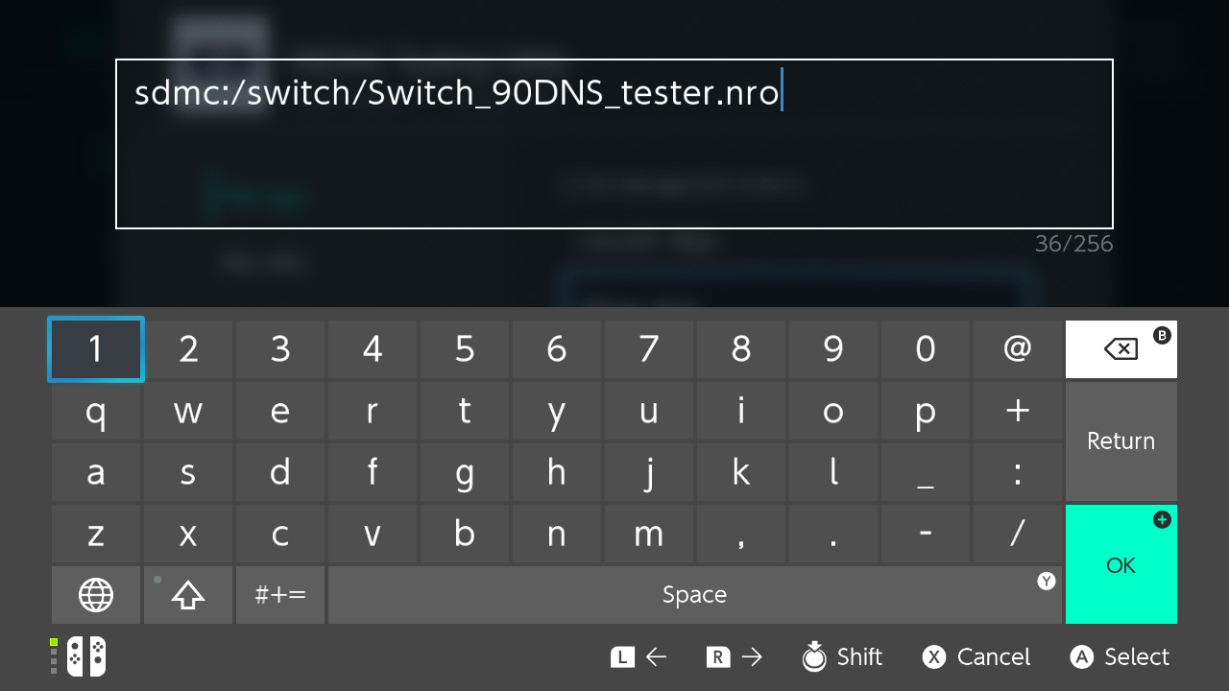Switch to the #+= symbols layout
This screenshot has height=691, width=1229.
(280, 595)
